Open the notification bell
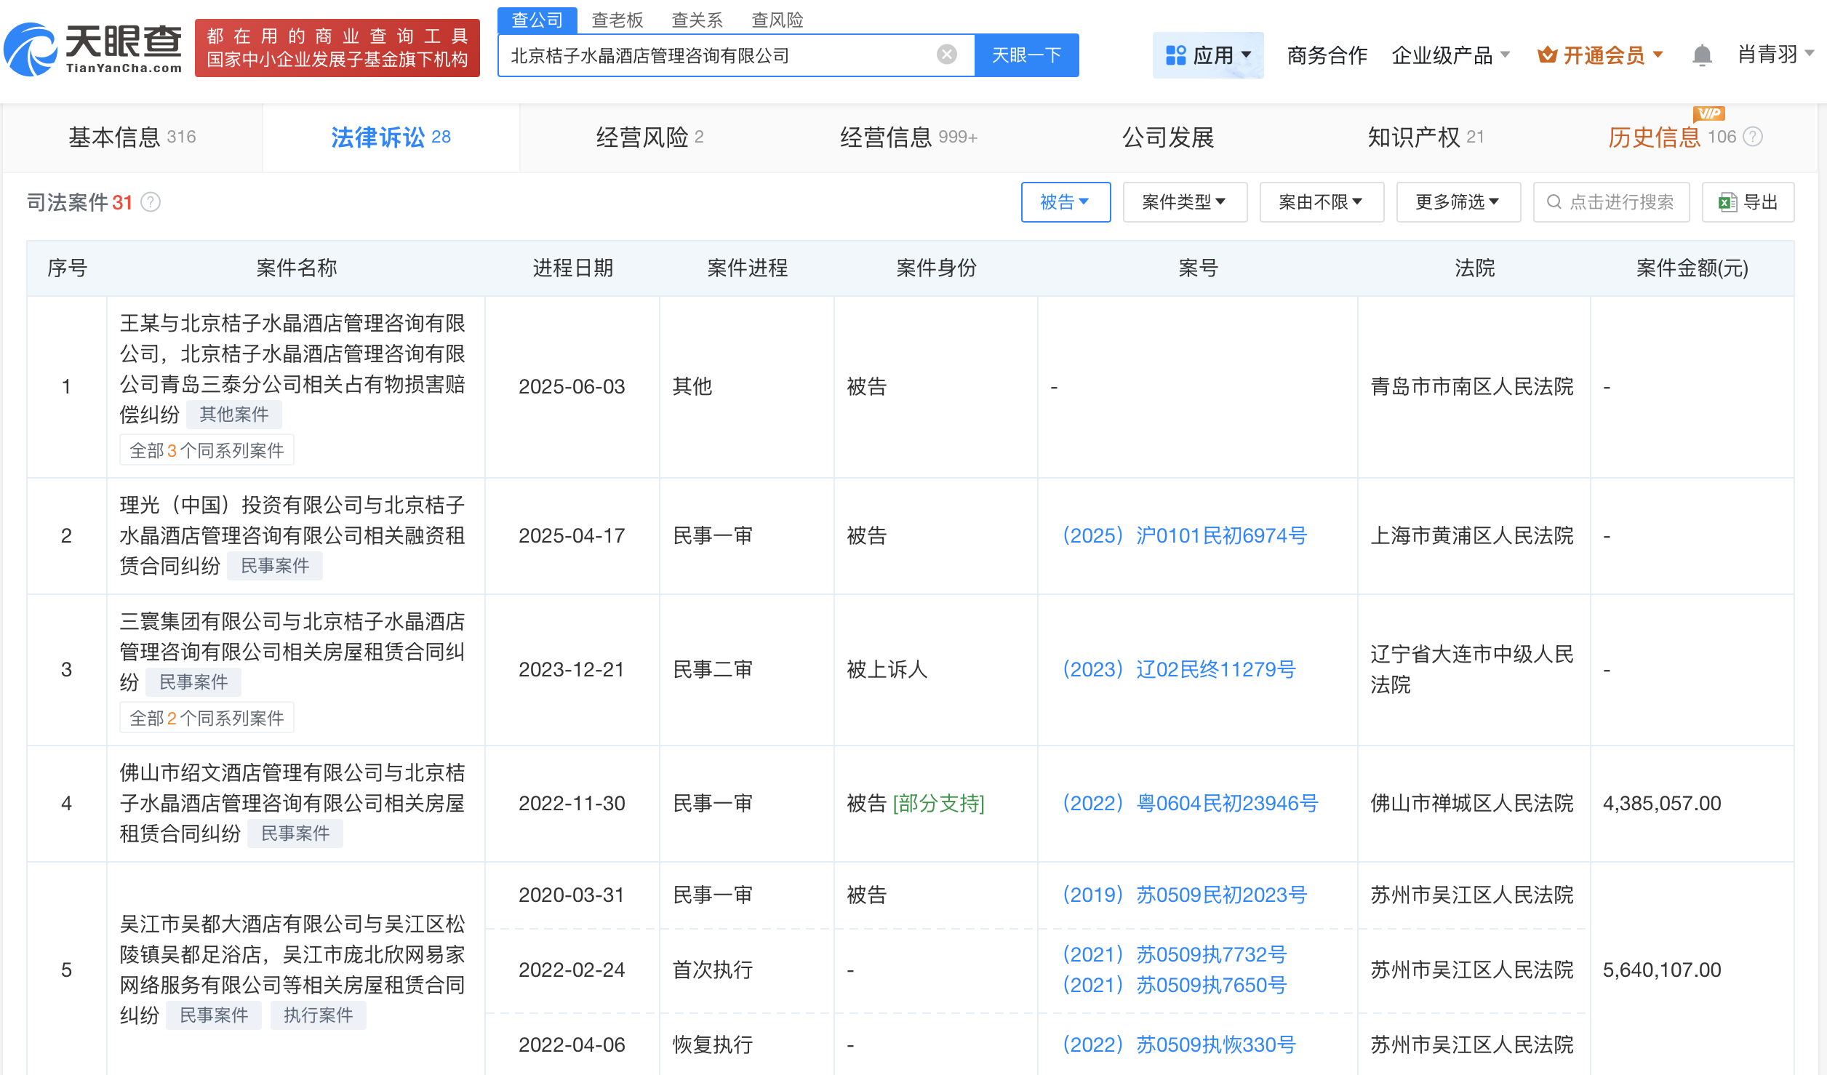Screen dimensions: 1827x1075 point(1701,55)
